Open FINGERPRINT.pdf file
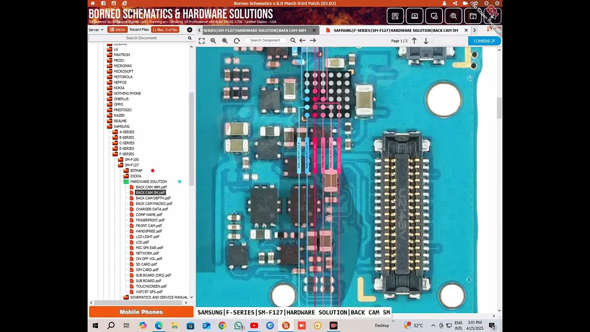Image resolution: width=590 pixels, height=332 pixels. click(150, 220)
